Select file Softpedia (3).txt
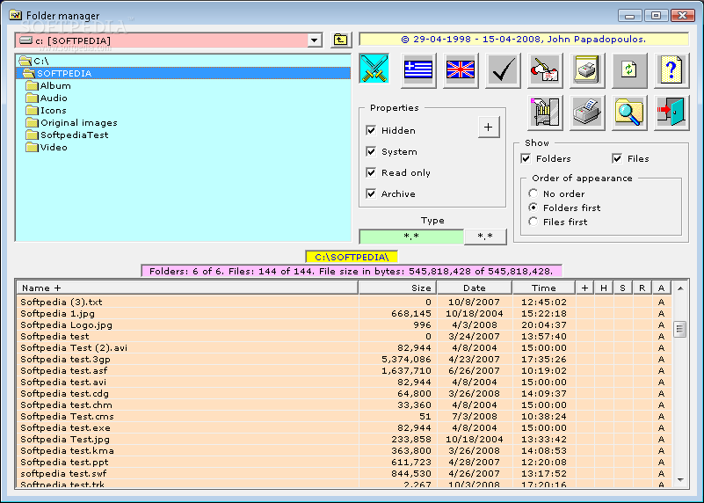The height and width of the screenshot is (503, 704). click(x=344, y=302)
